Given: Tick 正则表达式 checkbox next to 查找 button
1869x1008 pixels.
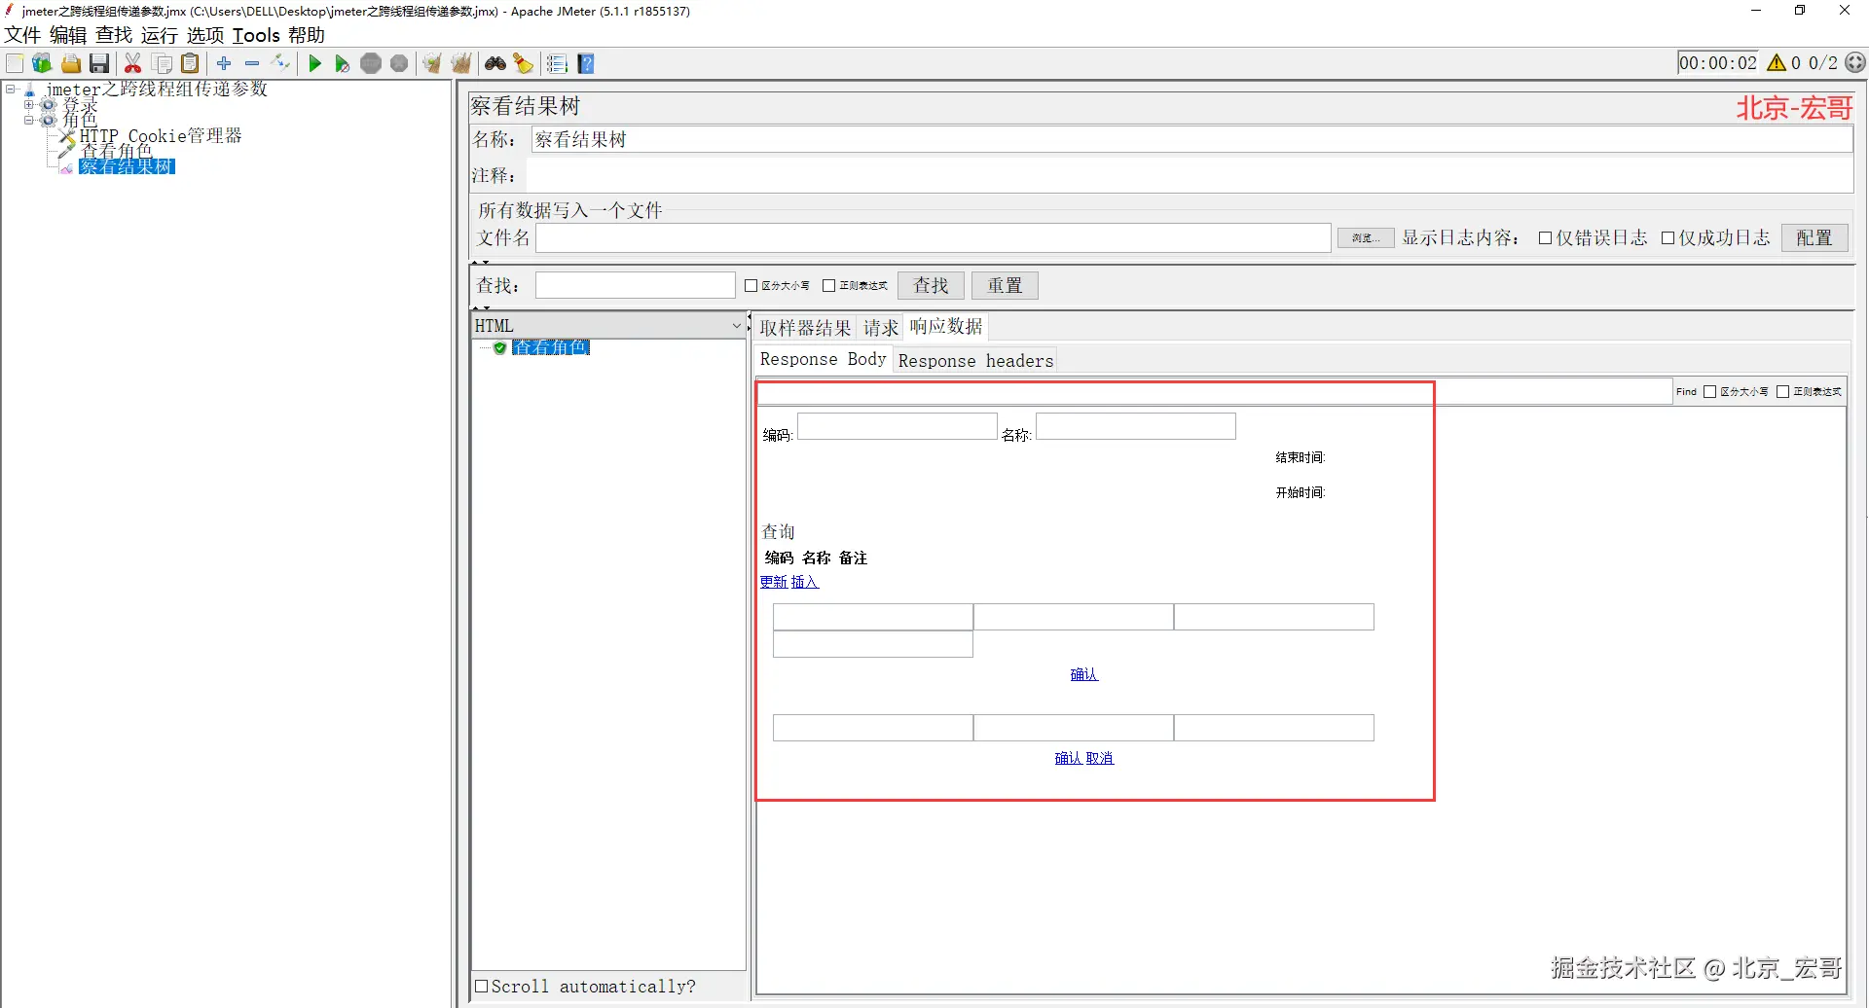Looking at the screenshot, I should pyautogui.click(x=829, y=286).
